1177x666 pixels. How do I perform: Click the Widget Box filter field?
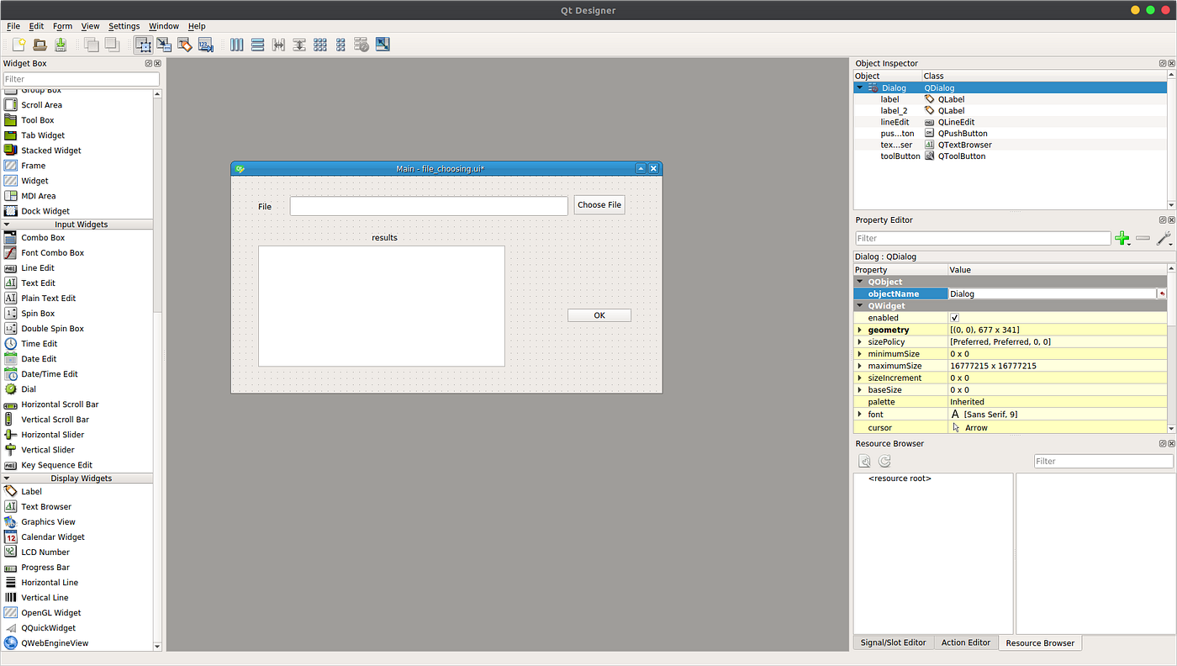point(81,79)
